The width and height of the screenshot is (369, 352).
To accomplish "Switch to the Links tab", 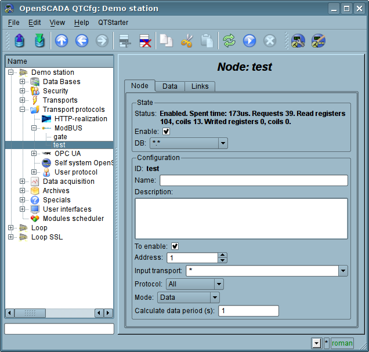I will 200,86.
